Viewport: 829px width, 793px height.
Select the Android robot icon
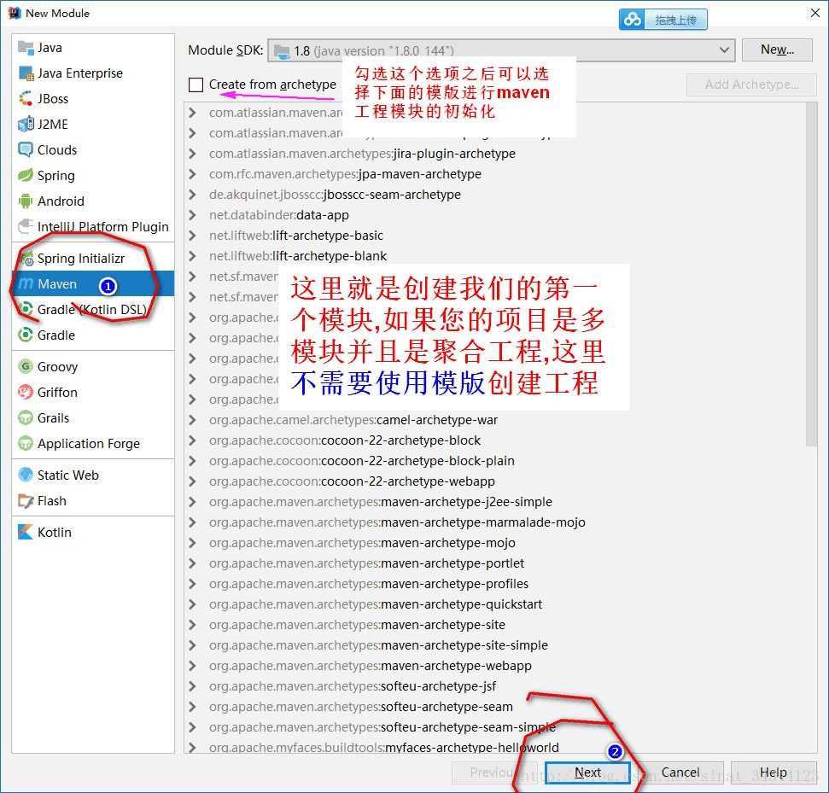tap(26, 201)
